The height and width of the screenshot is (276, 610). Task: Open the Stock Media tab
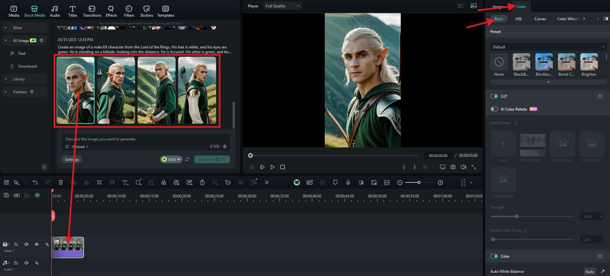(34, 11)
